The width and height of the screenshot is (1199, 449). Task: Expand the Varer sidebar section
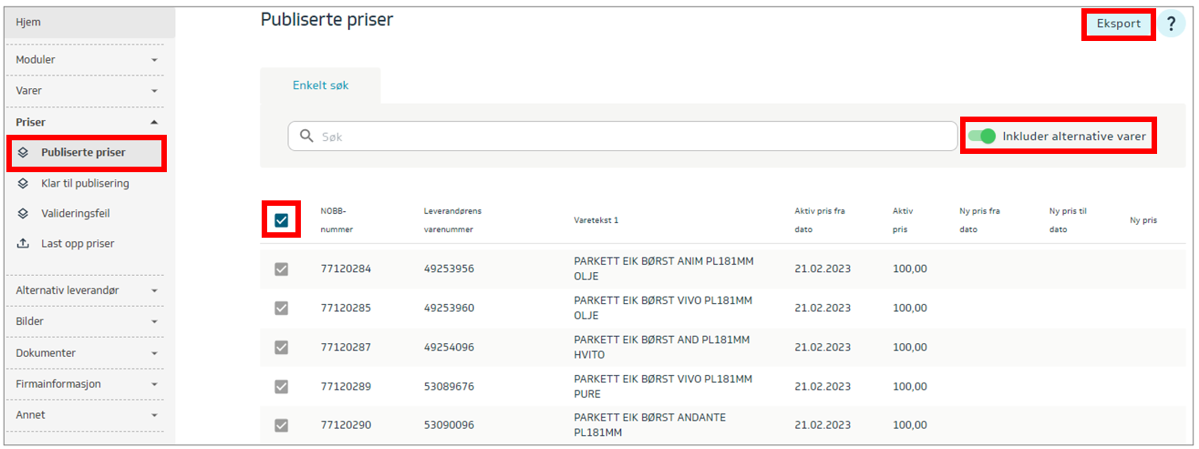pos(154,91)
